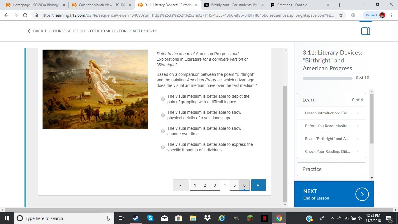Click the lesson title '3.11: Literary Devices'
The image size is (398, 224).
[332, 60]
